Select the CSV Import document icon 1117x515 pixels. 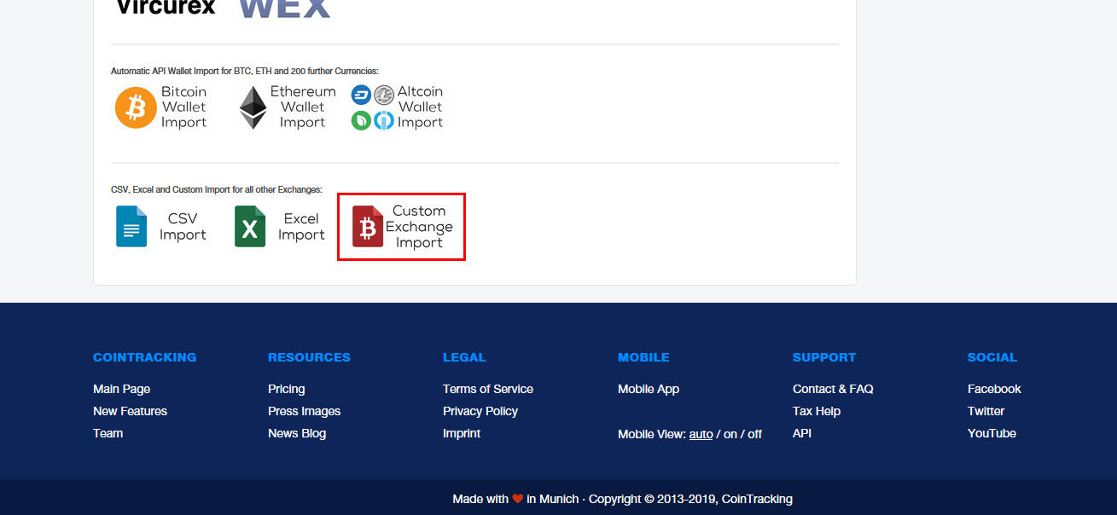pos(131,227)
